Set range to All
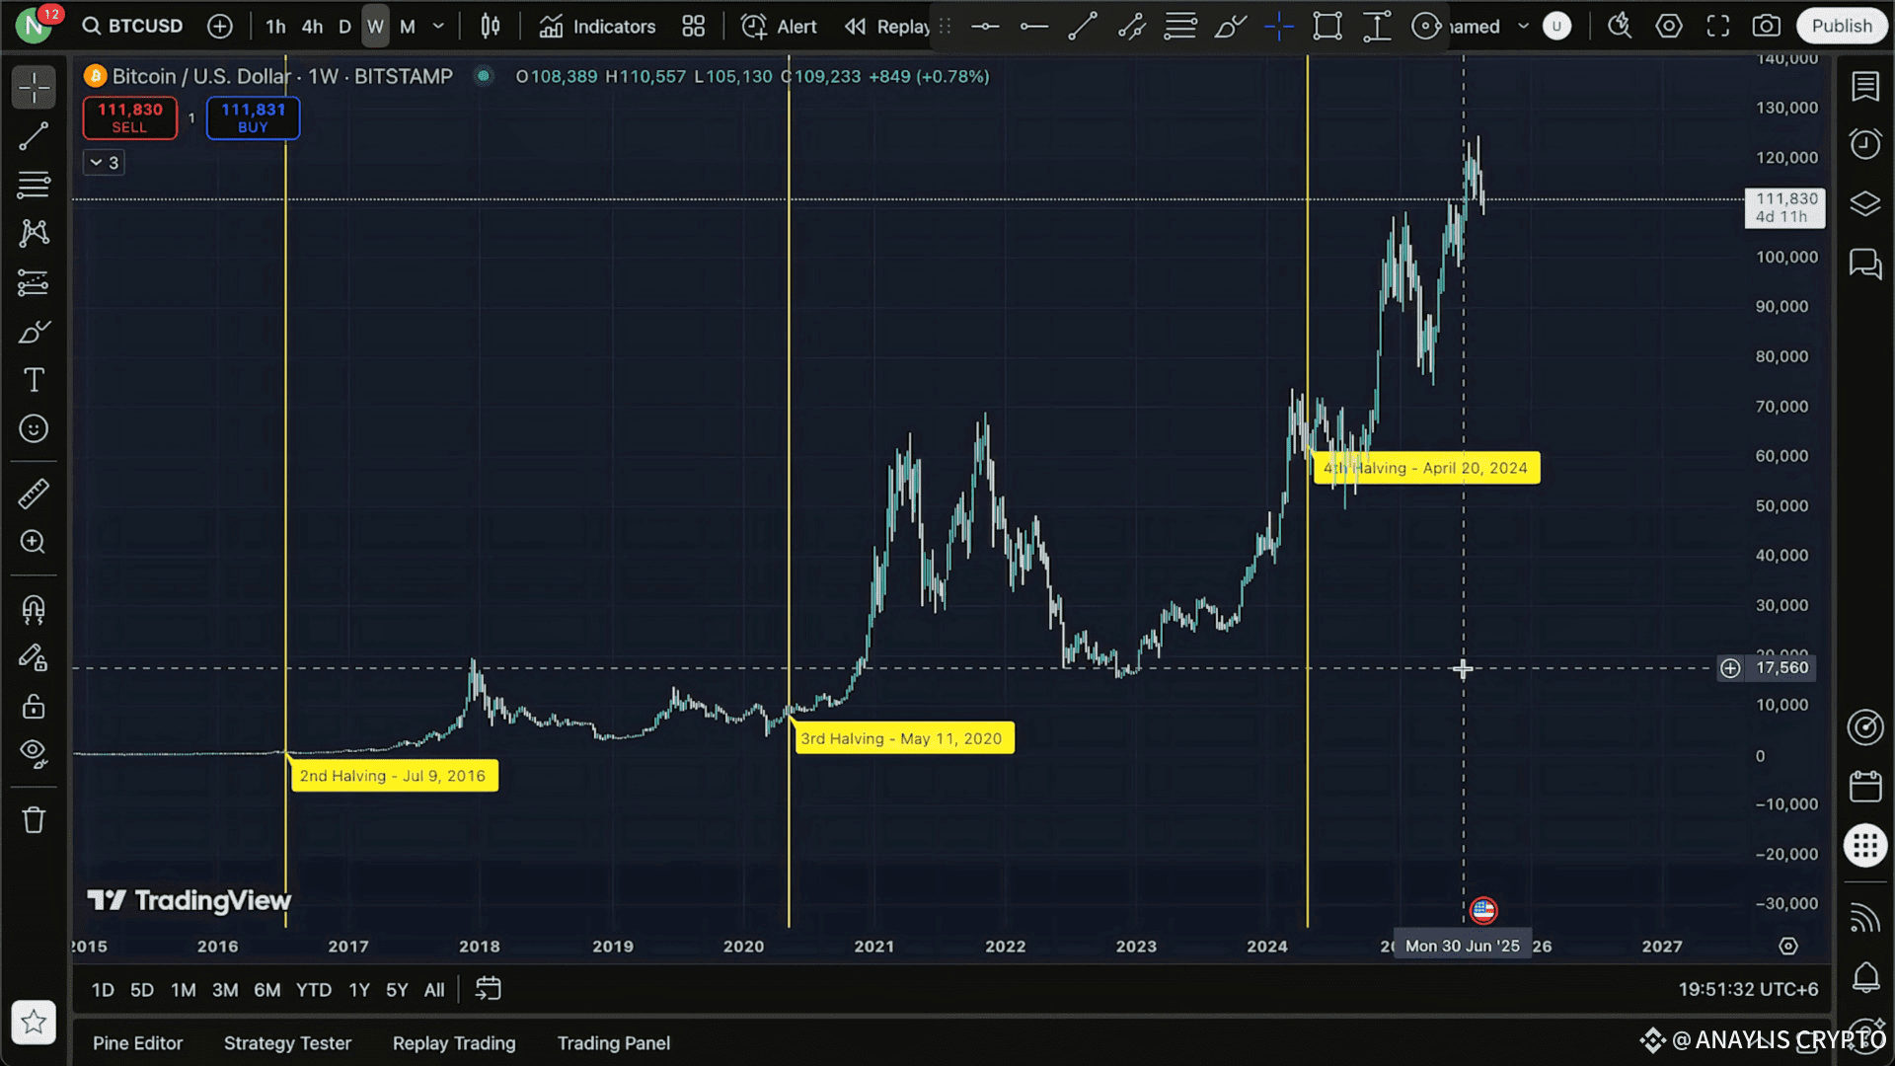Viewport: 1895px width, 1066px height. [x=434, y=990]
